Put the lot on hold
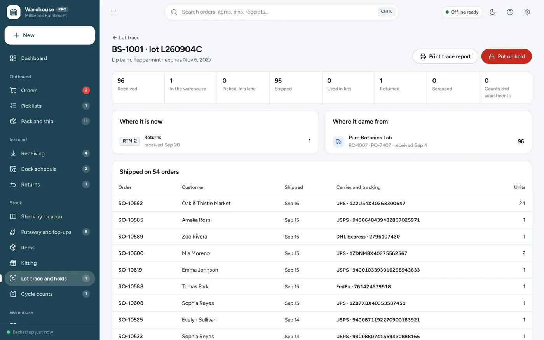544x340 pixels. pos(507,56)
